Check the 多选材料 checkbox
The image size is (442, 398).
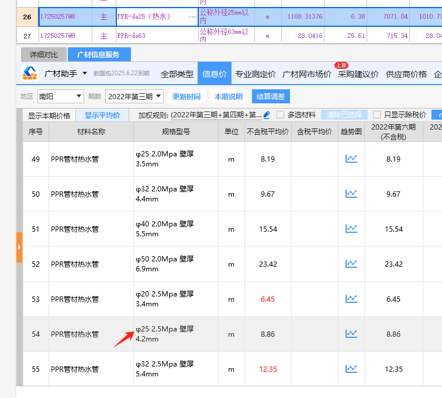[280, 115]
